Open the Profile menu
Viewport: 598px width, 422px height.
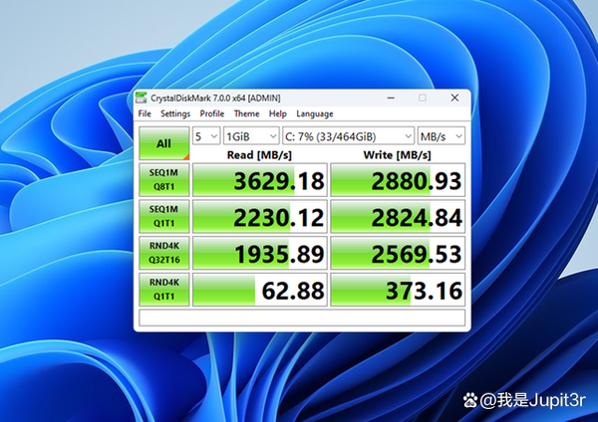coord(211,113)
